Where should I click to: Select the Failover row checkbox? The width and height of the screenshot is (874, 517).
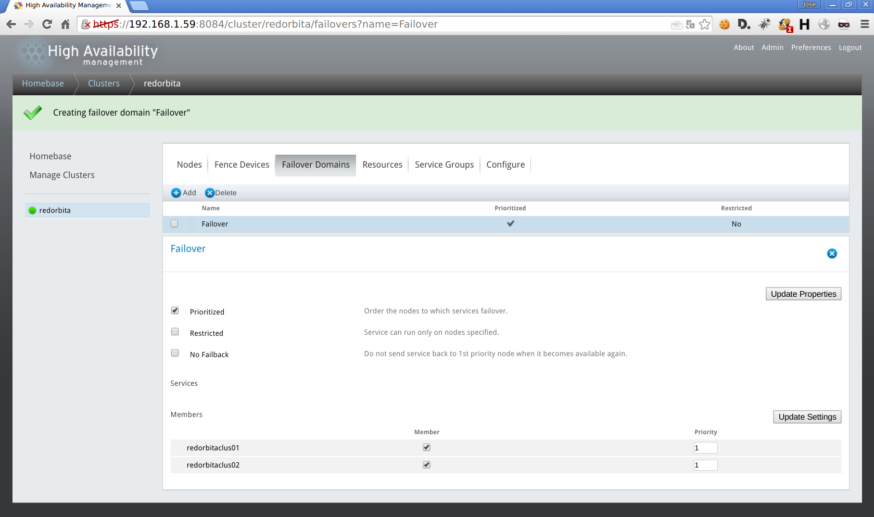click(174, 224)
